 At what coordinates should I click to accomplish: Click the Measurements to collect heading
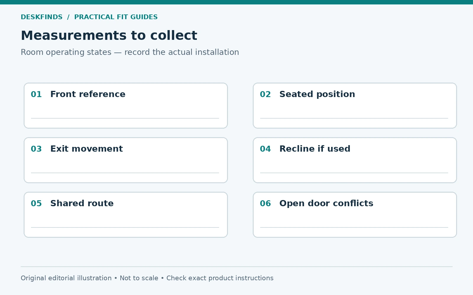(x=109, y=35)
